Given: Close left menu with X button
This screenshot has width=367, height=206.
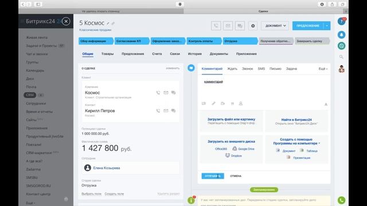Looking at the screenshot, I should (66, 21).
